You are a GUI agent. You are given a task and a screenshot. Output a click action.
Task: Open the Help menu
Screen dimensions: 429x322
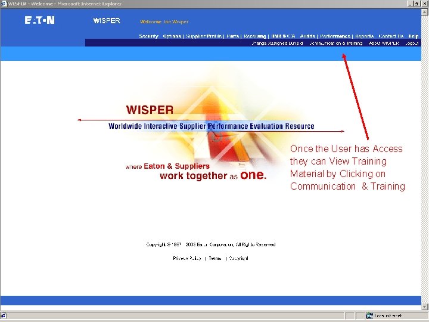(414, 36)
